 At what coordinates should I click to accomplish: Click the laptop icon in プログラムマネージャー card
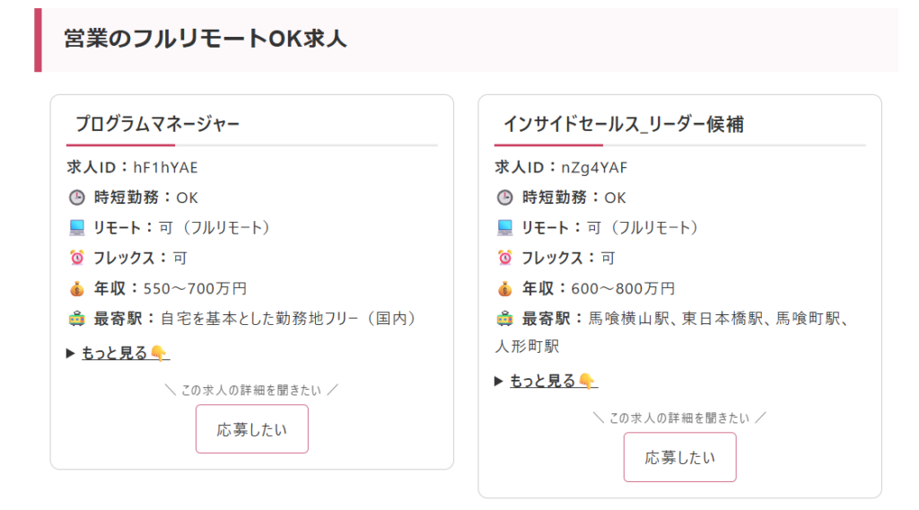click(x=76, y=228)
